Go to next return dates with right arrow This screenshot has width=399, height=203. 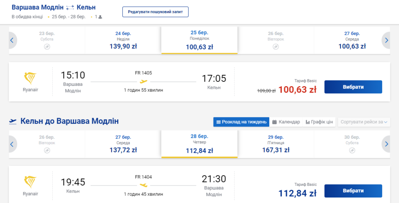(386, 144)
